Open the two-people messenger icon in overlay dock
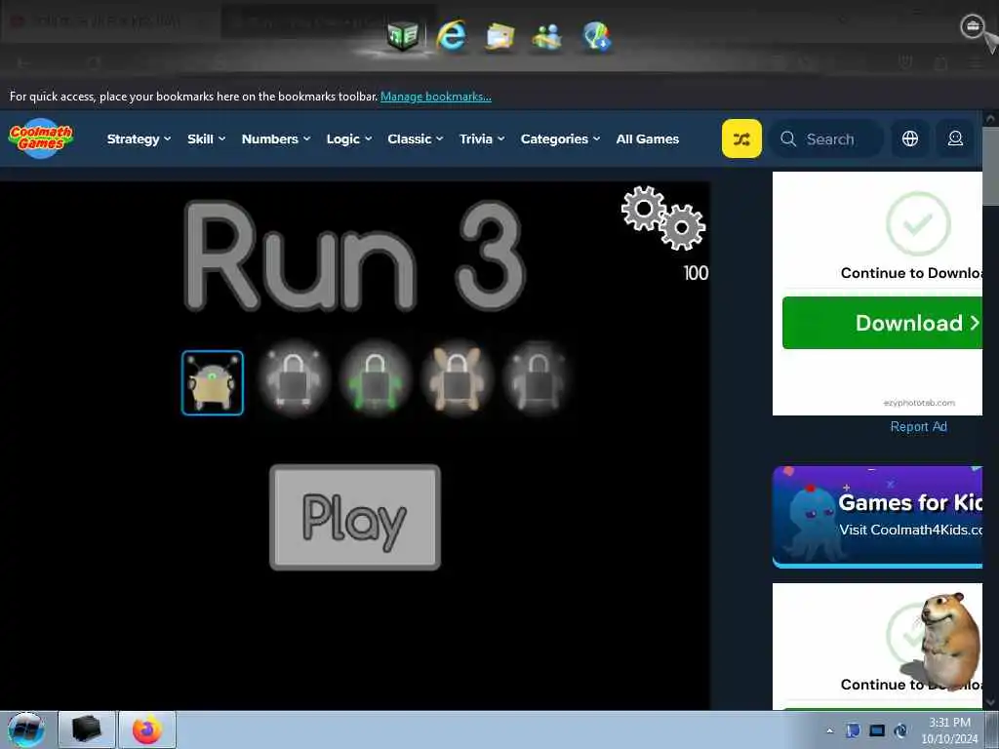Screen dimensions: 999x749 coord(547,36)
